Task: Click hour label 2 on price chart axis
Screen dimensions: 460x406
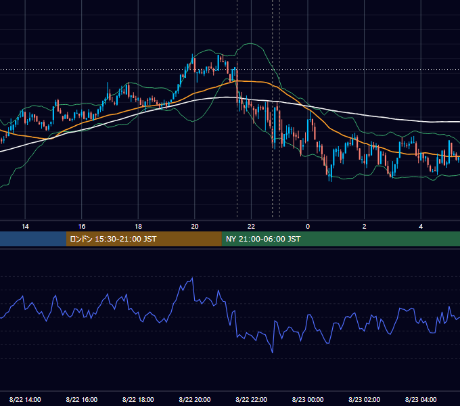Action: pyautogui.click(x=365, y=227)
